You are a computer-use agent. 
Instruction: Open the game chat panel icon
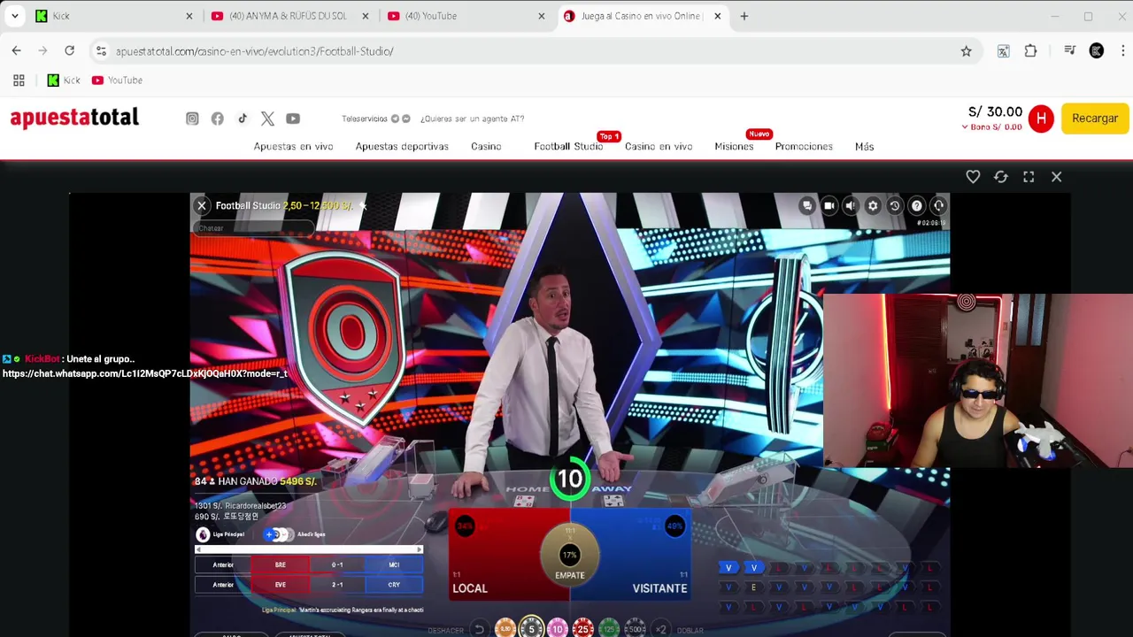(806, 205)
